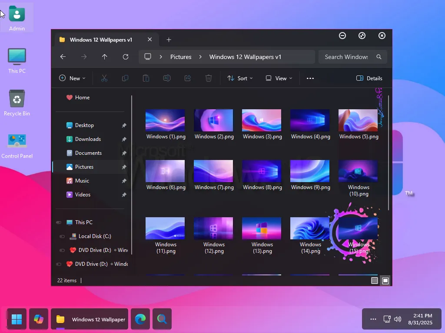
Task: Collapse the This PC tree node
Action: pos(59,222)
